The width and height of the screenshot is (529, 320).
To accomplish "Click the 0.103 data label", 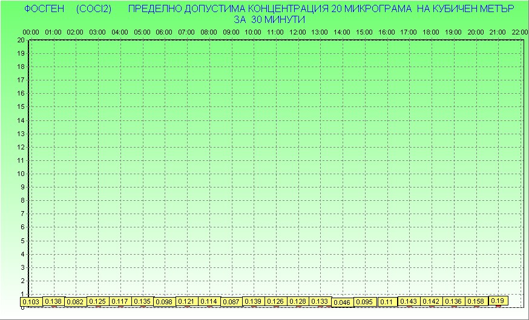I will [x=30, y=301].
